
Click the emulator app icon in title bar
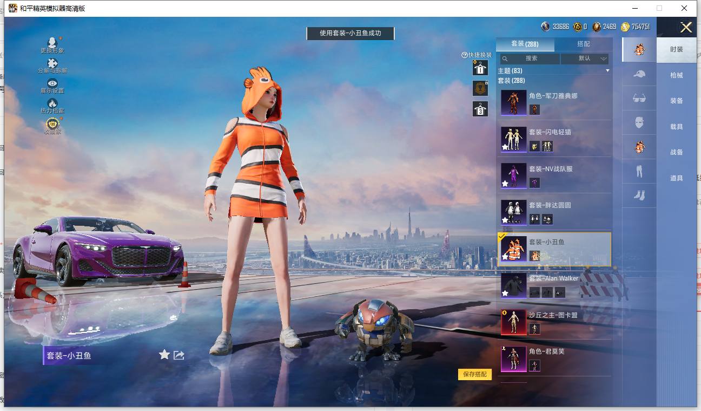click(x=12, y=8)
